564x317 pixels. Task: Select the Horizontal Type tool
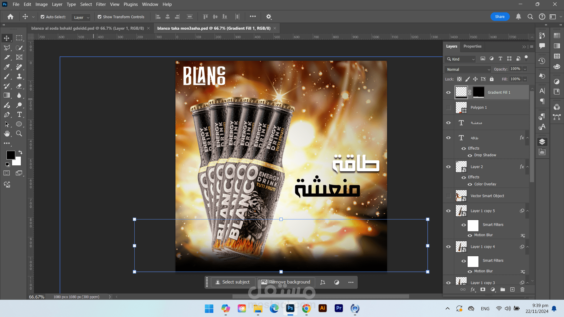[19, 115]
